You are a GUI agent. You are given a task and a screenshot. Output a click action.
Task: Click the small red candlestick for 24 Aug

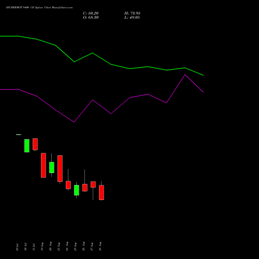tap(68, 185)
